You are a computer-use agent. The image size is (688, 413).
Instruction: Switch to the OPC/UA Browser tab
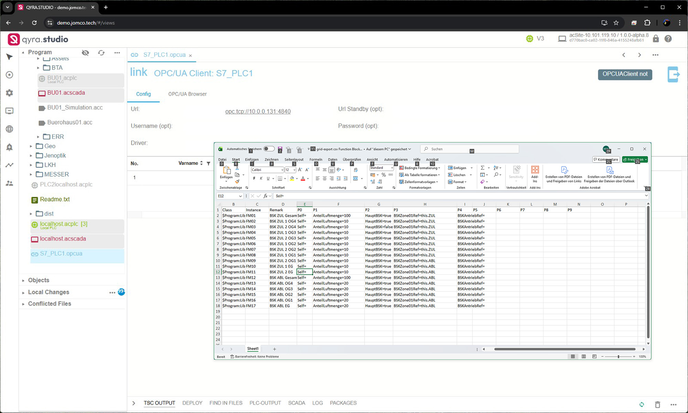[x=187, y=94]
